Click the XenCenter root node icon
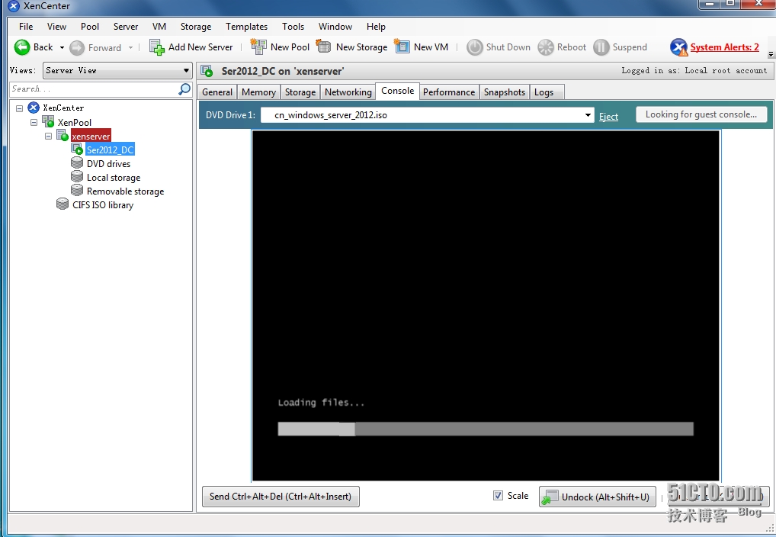The height and width of the screenshot is (537, 776). (x=34, y=108)
